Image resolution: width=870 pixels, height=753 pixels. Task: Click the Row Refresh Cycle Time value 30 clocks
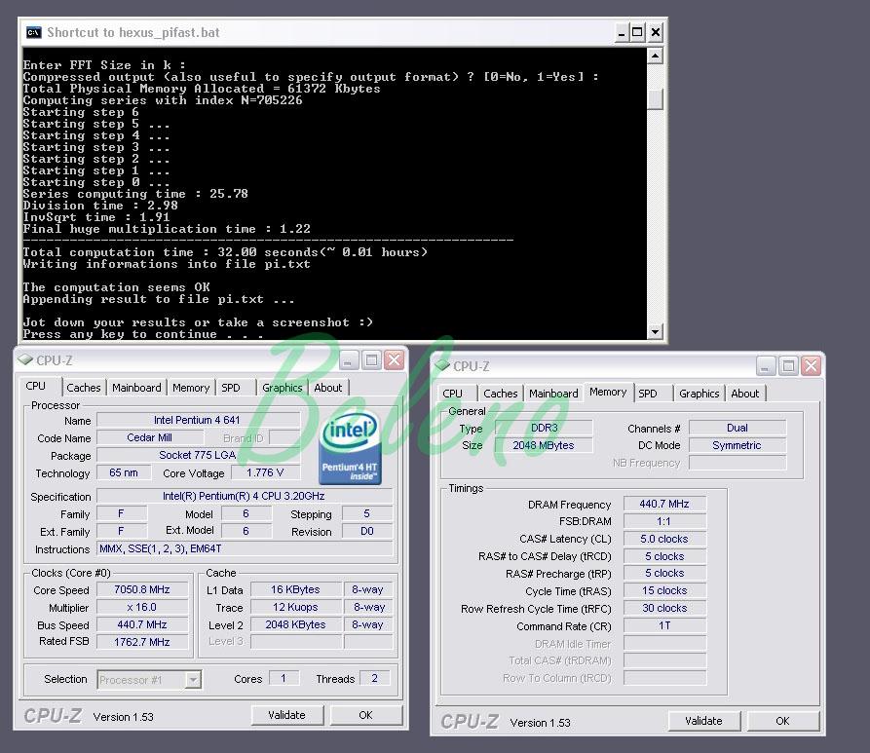(x=664, y=608)
